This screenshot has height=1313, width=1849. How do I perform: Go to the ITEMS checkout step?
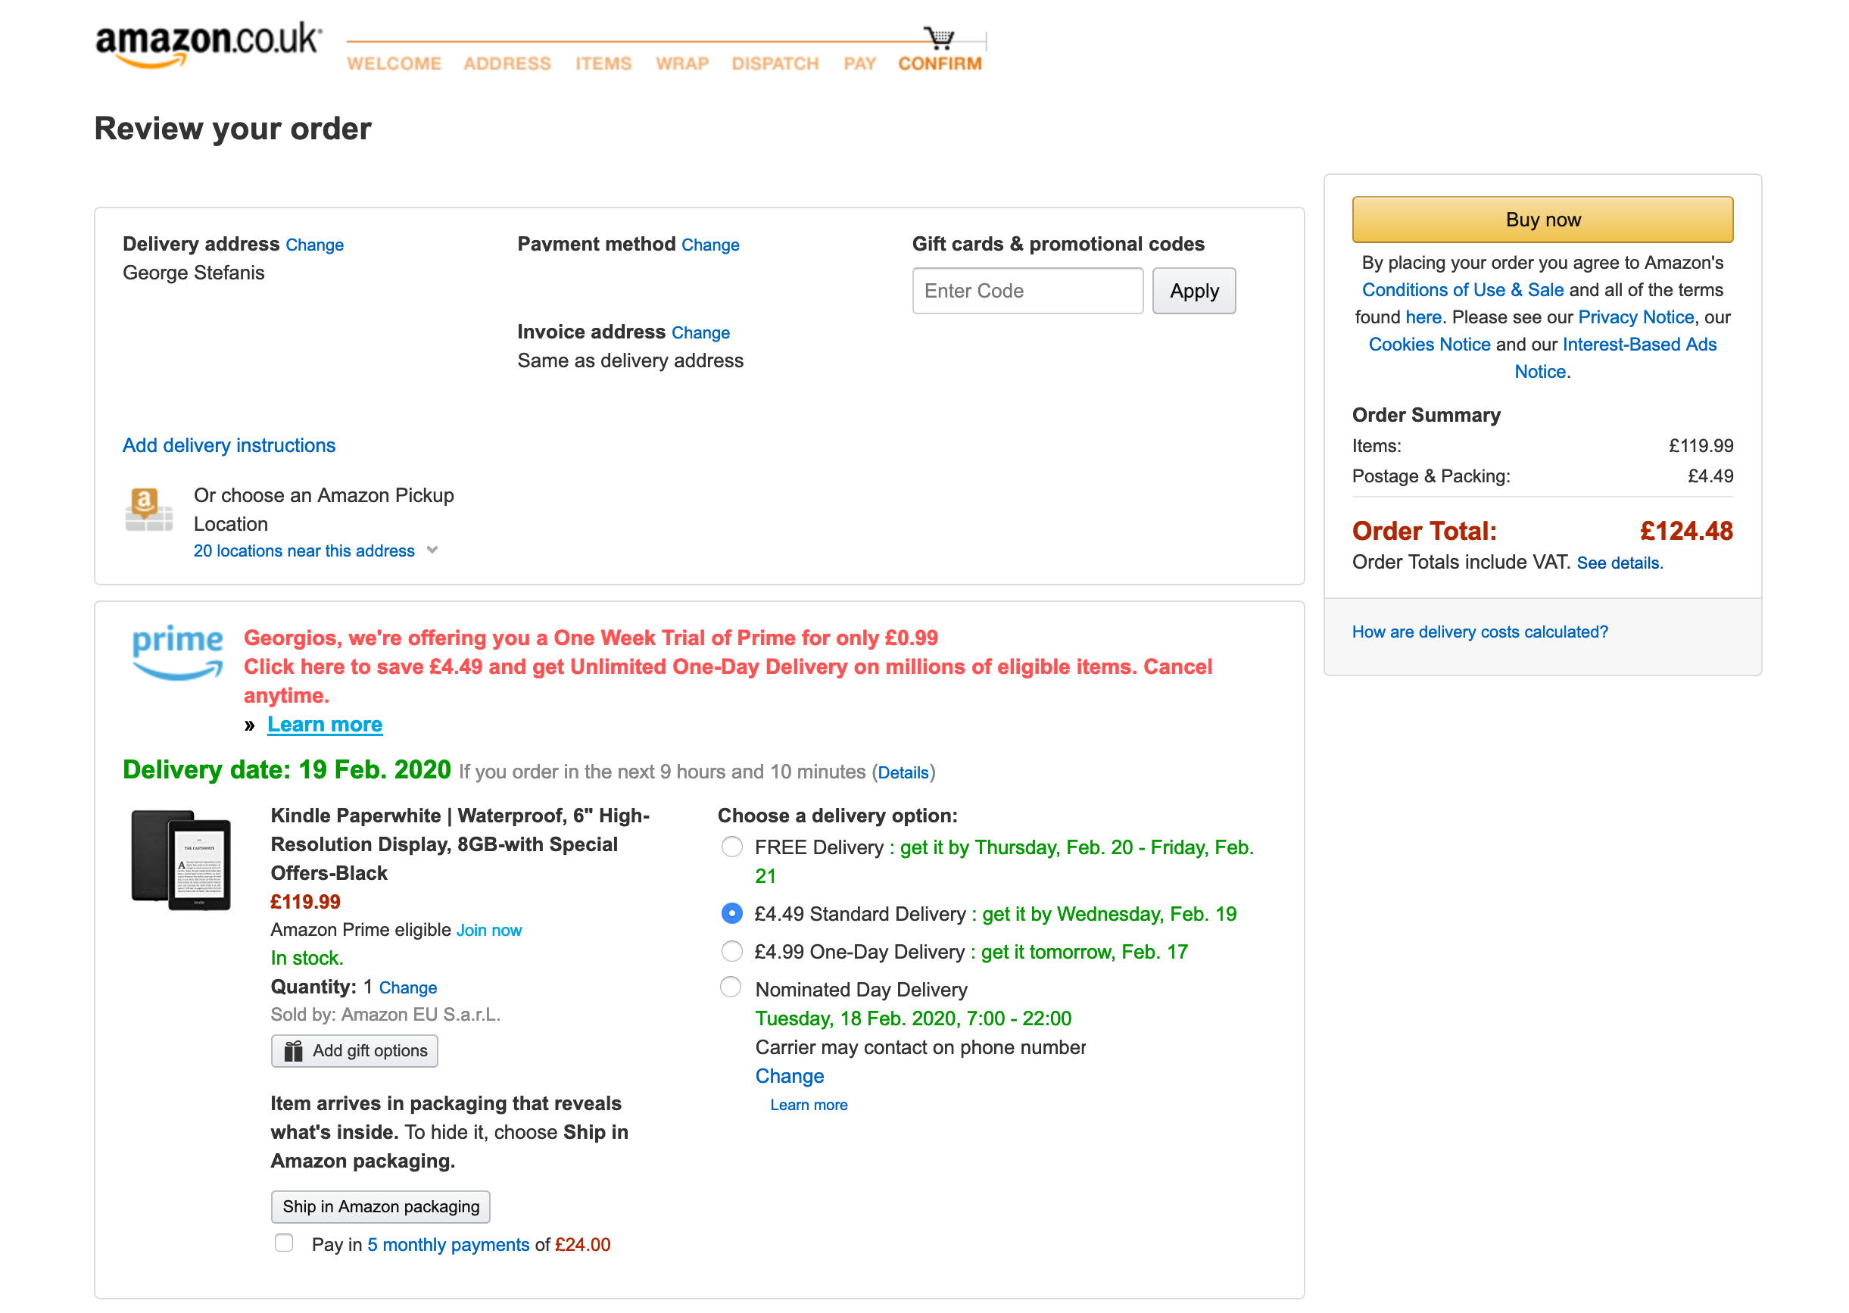(603, 63)
